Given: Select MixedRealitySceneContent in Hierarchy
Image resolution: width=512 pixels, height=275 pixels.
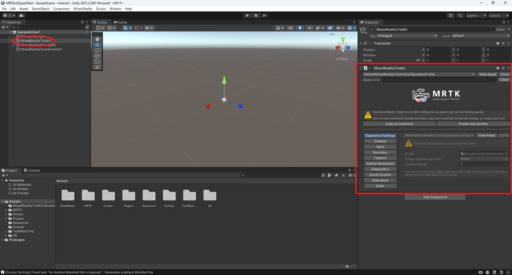Looking at the screenshot, I should click(41, 49).
